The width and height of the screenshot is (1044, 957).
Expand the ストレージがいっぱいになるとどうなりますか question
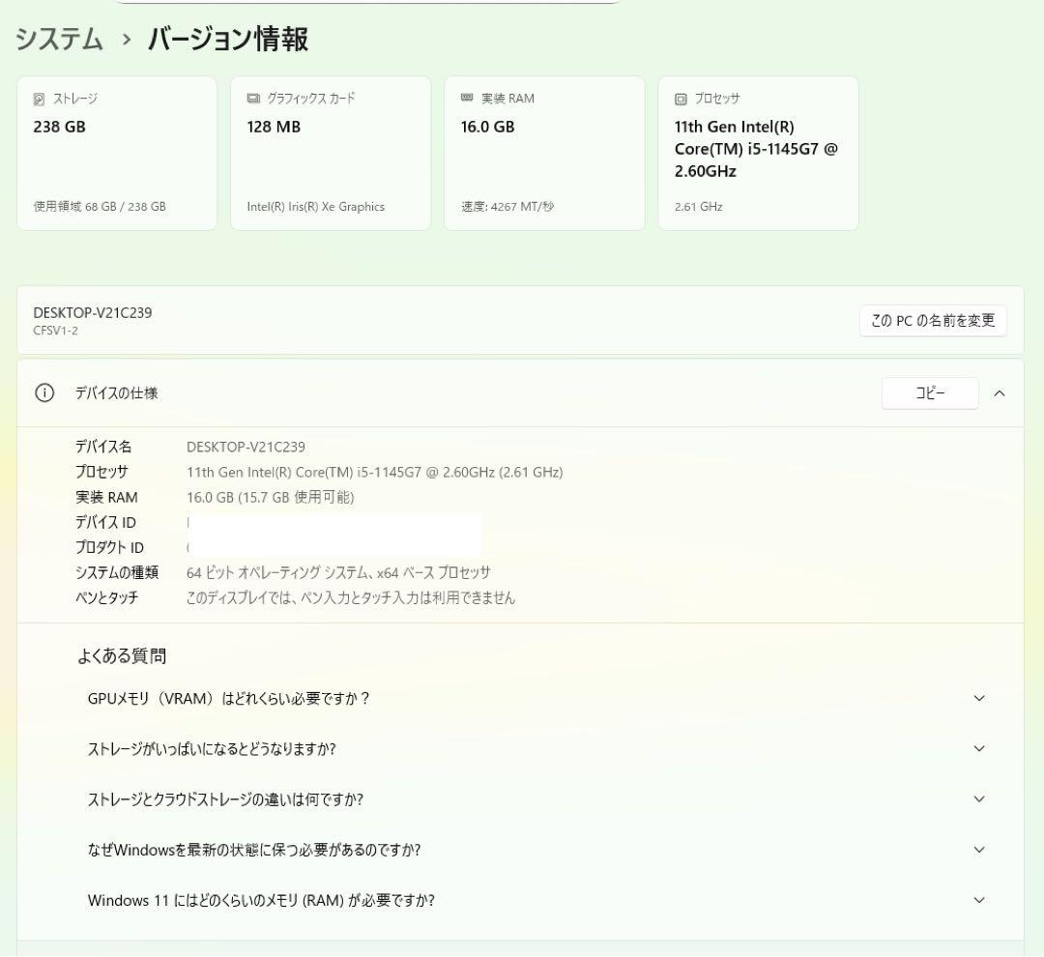point(979,748)
